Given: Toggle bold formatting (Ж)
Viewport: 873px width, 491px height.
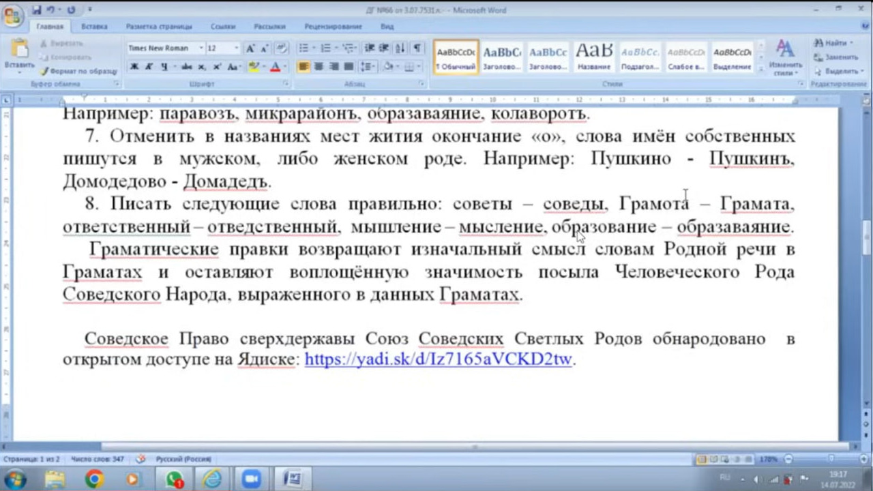Looking at the screenshot, I should tap(134, 67).
